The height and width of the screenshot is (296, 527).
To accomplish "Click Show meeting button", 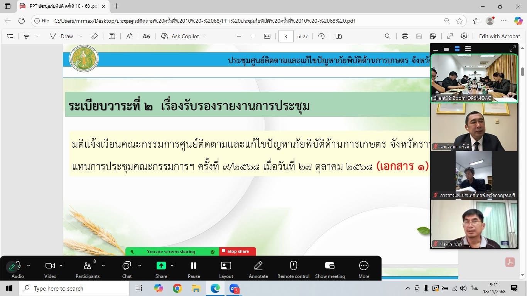I will pos(329,269).
